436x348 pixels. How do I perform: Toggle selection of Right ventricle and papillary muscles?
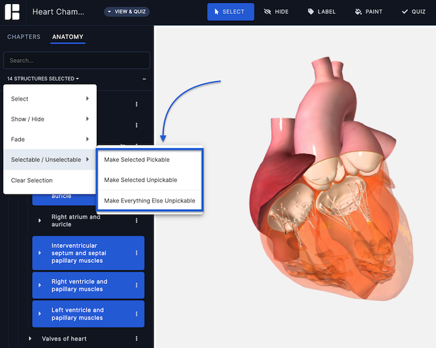pos(79,286)
